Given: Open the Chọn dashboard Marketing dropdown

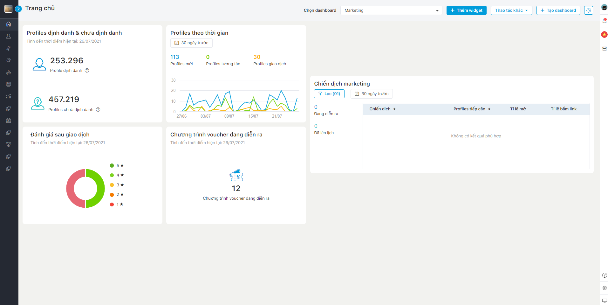Looking at the screenshot, I should point(391,10).
